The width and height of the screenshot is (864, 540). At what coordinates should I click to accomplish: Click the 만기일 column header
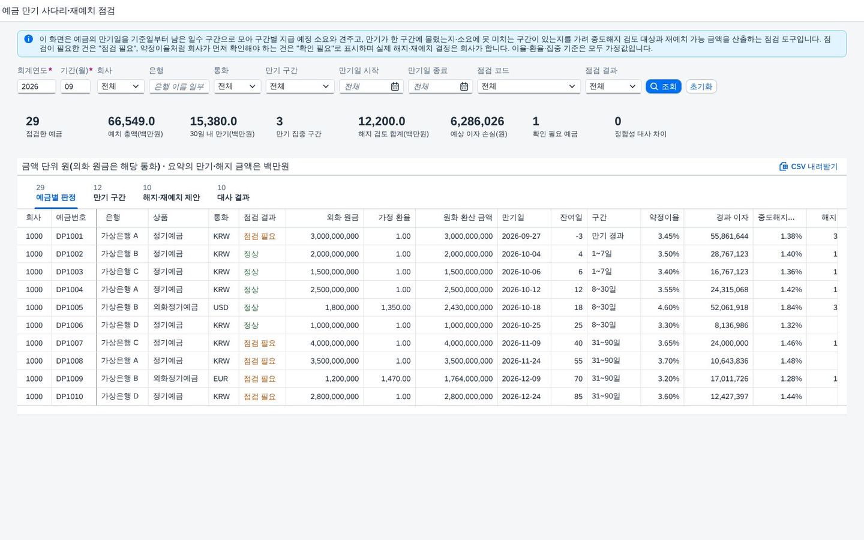click(524, 218)
